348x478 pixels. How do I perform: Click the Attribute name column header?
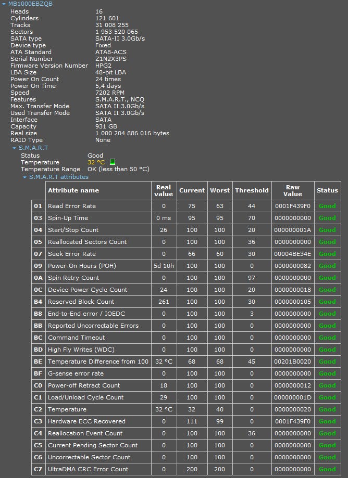73,190
